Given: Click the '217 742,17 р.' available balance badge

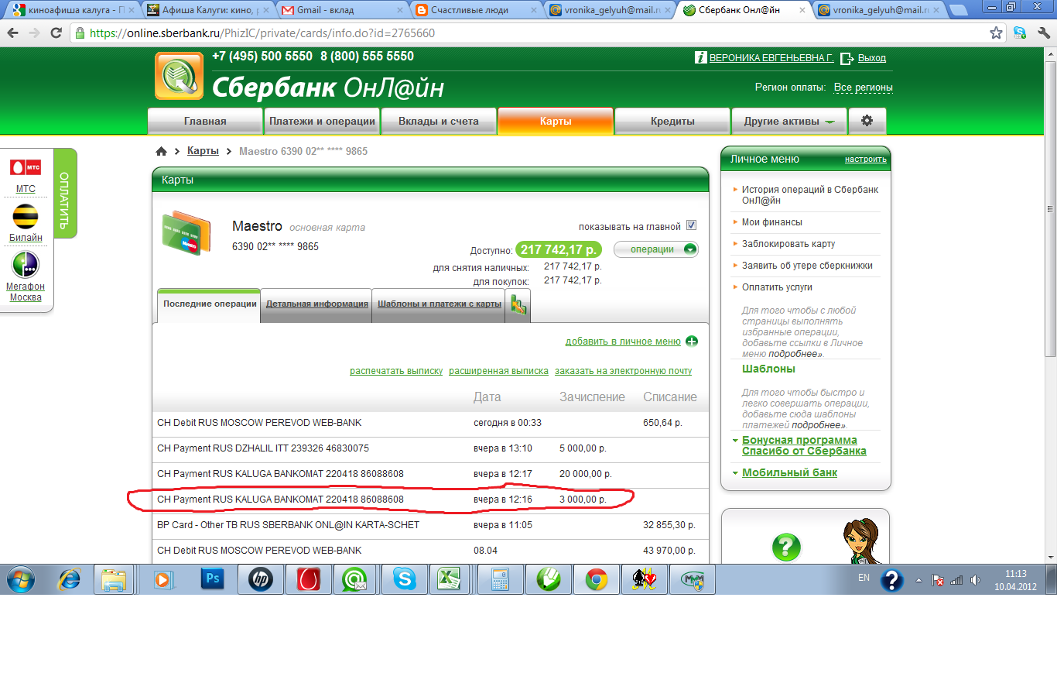Looking at the screenshot, I should tap(559, 249).
